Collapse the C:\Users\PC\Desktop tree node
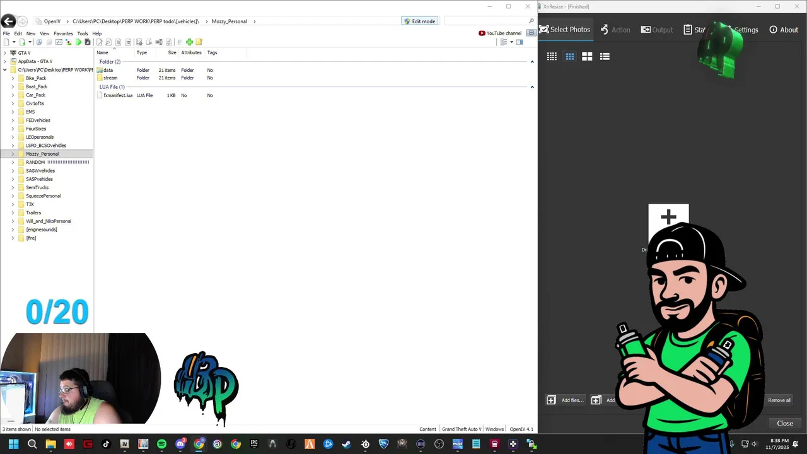Image resolution: width=807 pixels, height=454 pixels. (x=5, y=69)
